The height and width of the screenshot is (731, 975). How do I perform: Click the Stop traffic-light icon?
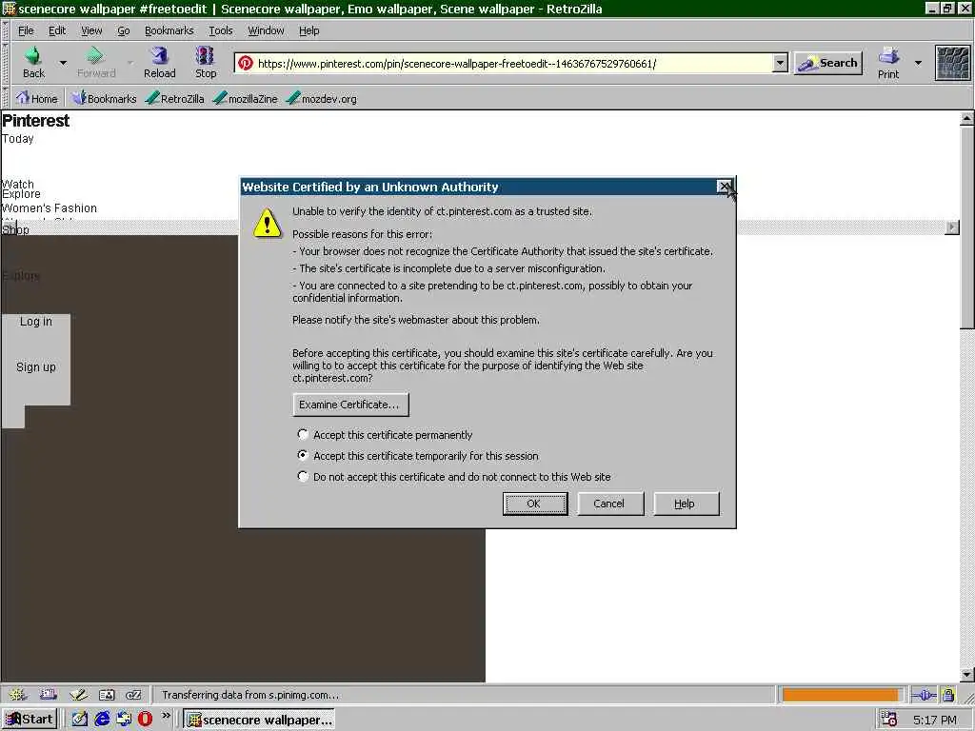[x=206, y=56]
